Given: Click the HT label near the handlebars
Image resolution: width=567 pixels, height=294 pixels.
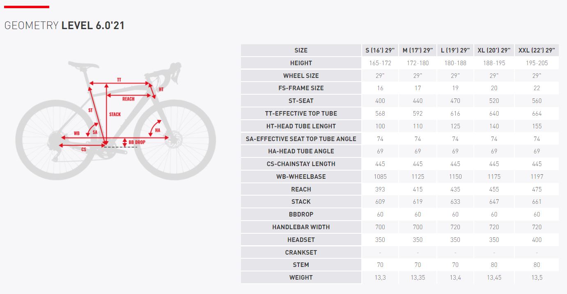Looking at the screenshot, I should tap(161, 89).
